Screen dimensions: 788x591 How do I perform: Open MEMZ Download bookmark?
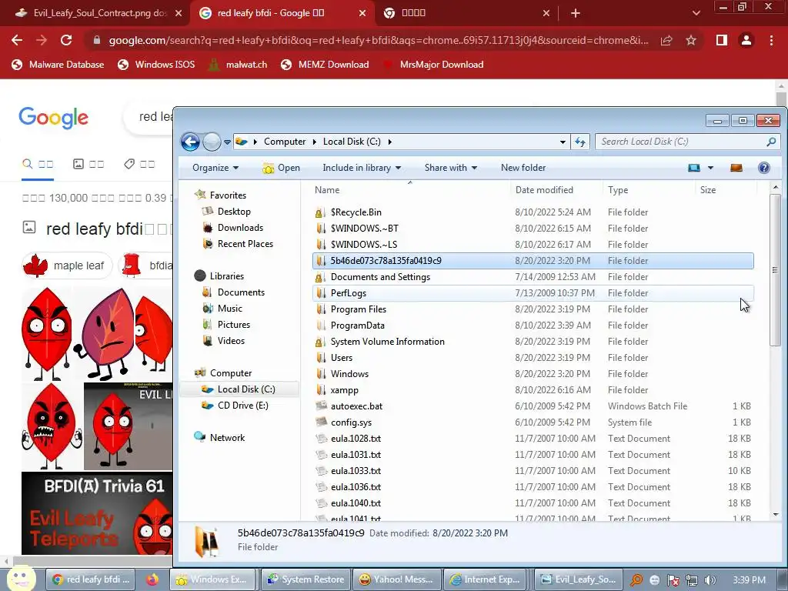coord(325,65)
